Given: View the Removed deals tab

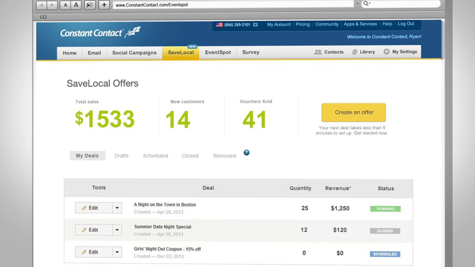Looking at the screenshot, I should pyautogui.click(x=225, y=156).
